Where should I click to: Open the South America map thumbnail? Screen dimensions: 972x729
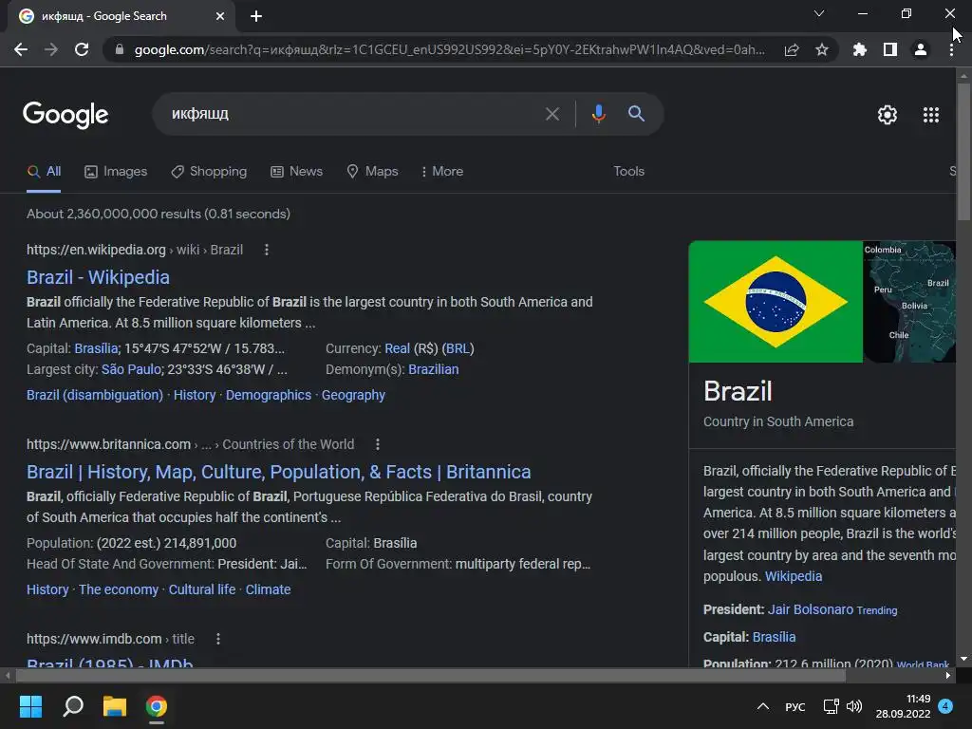pyautogui.click(x=909, y=302)
